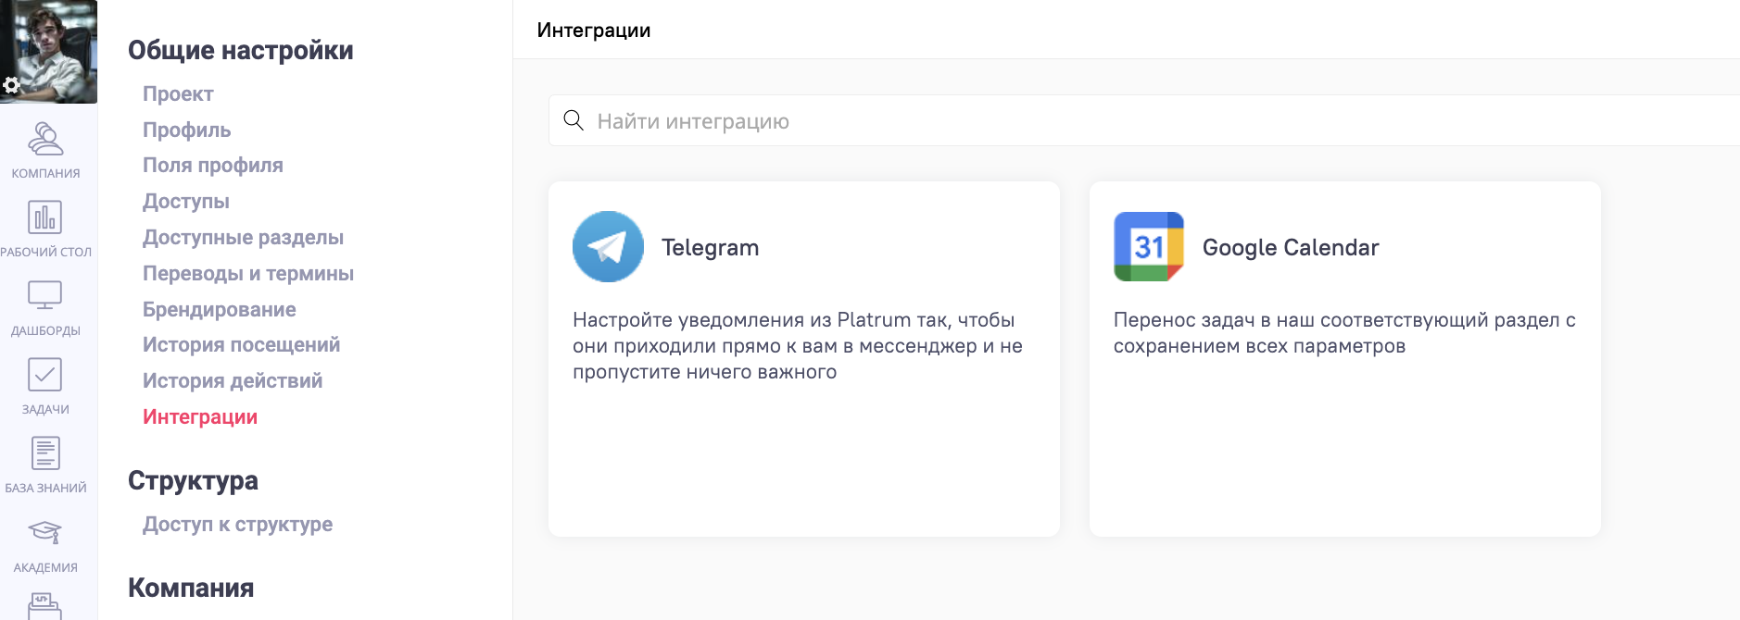Screen dimensions: 1740x620
Task: Click the settings gear on avatar
Action: click(11, 86)
